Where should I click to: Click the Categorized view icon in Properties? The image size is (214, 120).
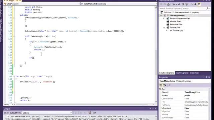click(161, 85)
